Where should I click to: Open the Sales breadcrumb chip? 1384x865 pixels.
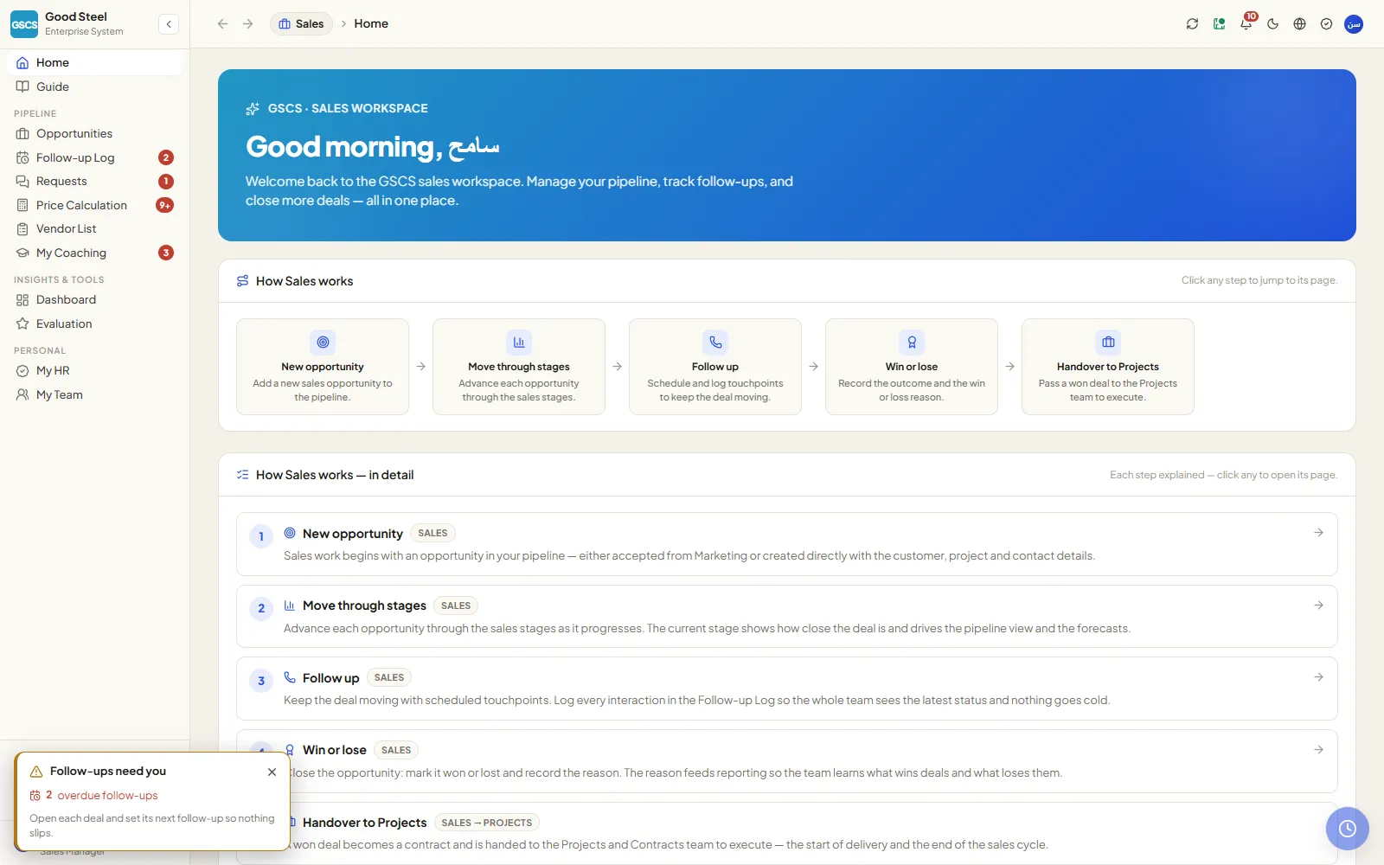click(x=301, y=24)
